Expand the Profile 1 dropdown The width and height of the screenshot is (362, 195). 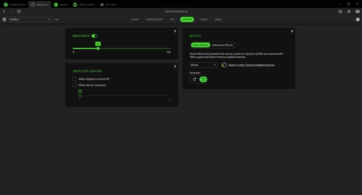pyautogui.click(x=30, y=20)
